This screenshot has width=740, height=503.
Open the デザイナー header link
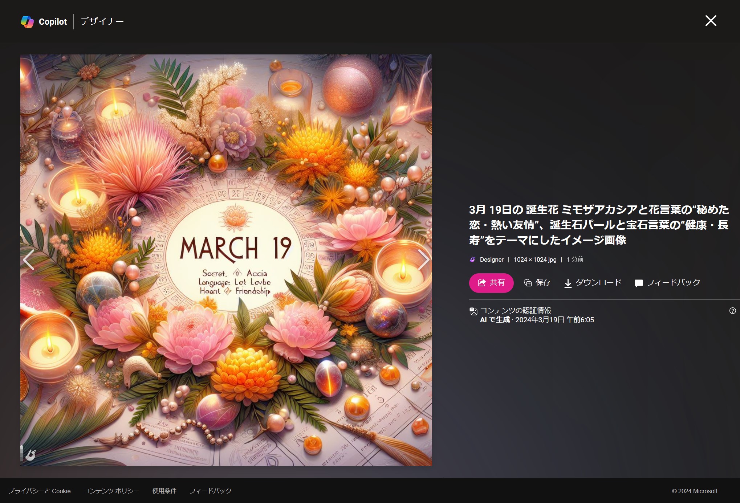pyautogui.click(x=102, y=21)
